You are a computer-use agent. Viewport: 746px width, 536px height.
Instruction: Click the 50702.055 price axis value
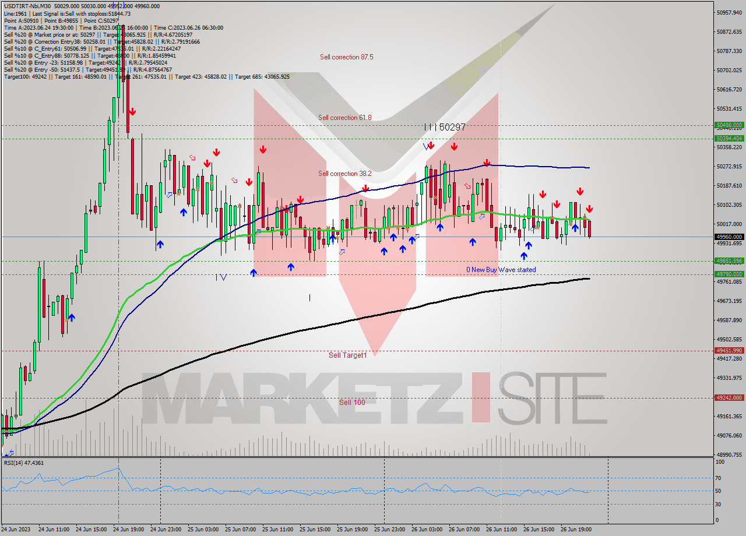[729, 70]
